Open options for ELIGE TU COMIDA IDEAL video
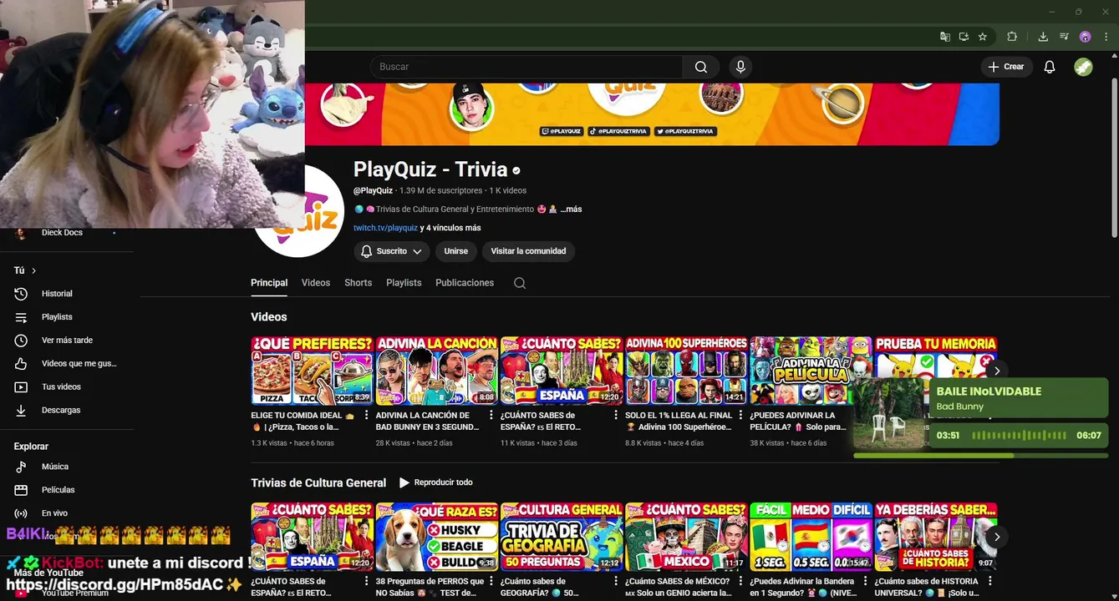 [x=366, y=415]
